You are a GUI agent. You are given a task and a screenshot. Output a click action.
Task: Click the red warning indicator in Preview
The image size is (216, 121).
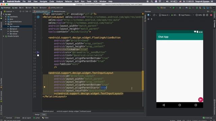[211, 15]
